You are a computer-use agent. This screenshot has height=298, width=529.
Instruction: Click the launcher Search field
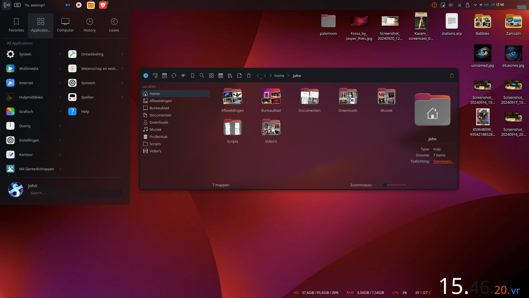[75, 193]
